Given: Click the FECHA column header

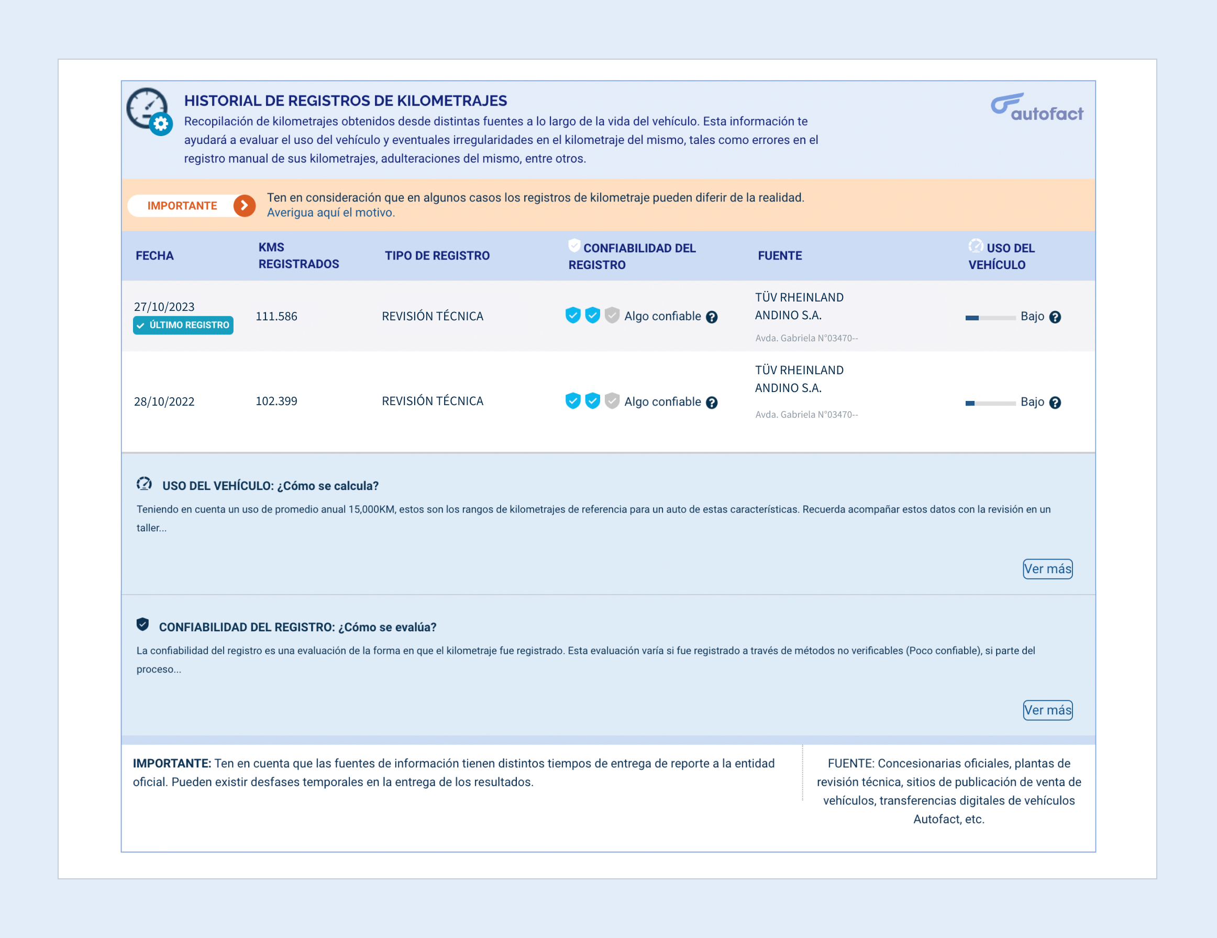Looking at the screenshot, I should [x=154, y=255].
